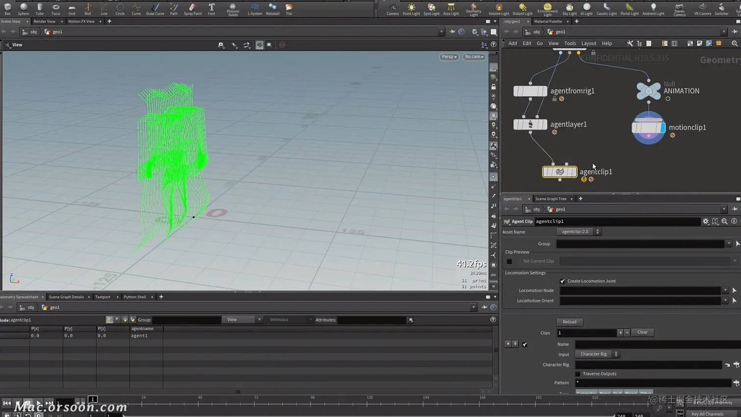Add a Spot Light from the shelf
The image size is (741, 417).
pos(431,9)
